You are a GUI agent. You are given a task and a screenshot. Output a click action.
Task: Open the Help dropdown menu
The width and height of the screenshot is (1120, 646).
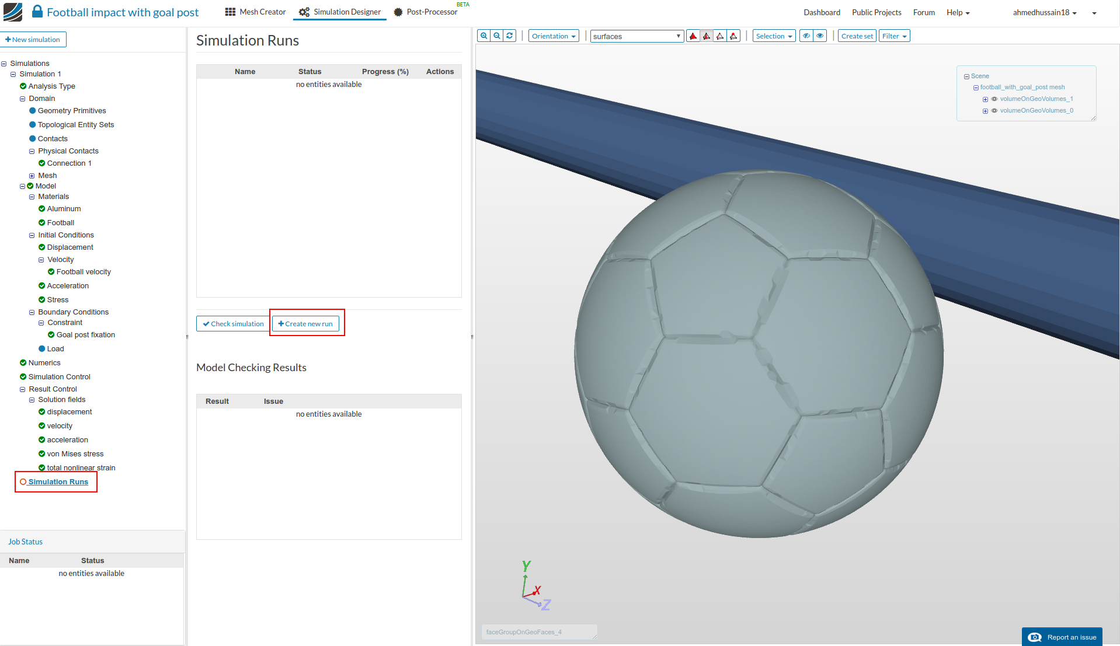[958, 12]
